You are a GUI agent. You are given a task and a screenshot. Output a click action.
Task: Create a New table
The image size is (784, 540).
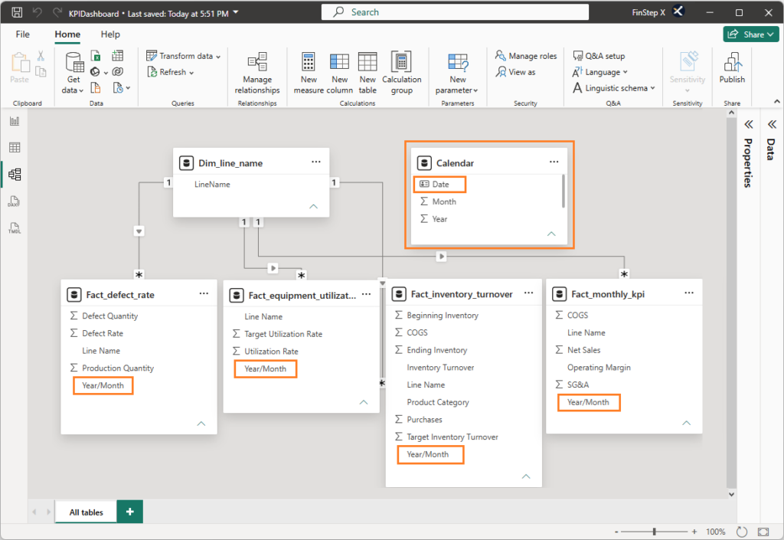367,73
